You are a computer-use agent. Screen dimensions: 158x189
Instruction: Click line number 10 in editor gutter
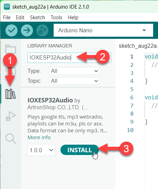coord(130,130)
